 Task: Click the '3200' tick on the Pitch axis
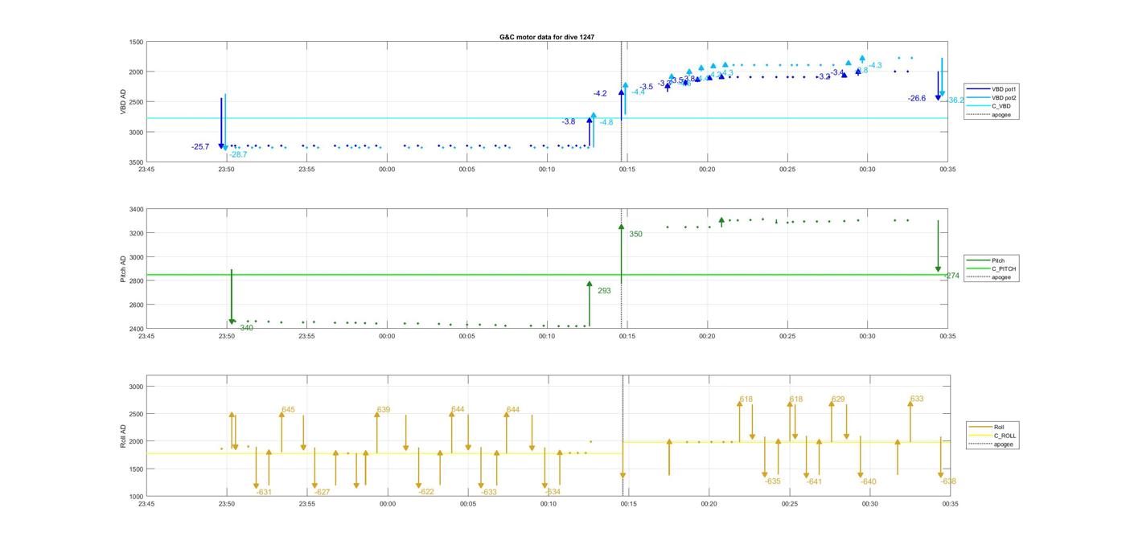point(136,234)
